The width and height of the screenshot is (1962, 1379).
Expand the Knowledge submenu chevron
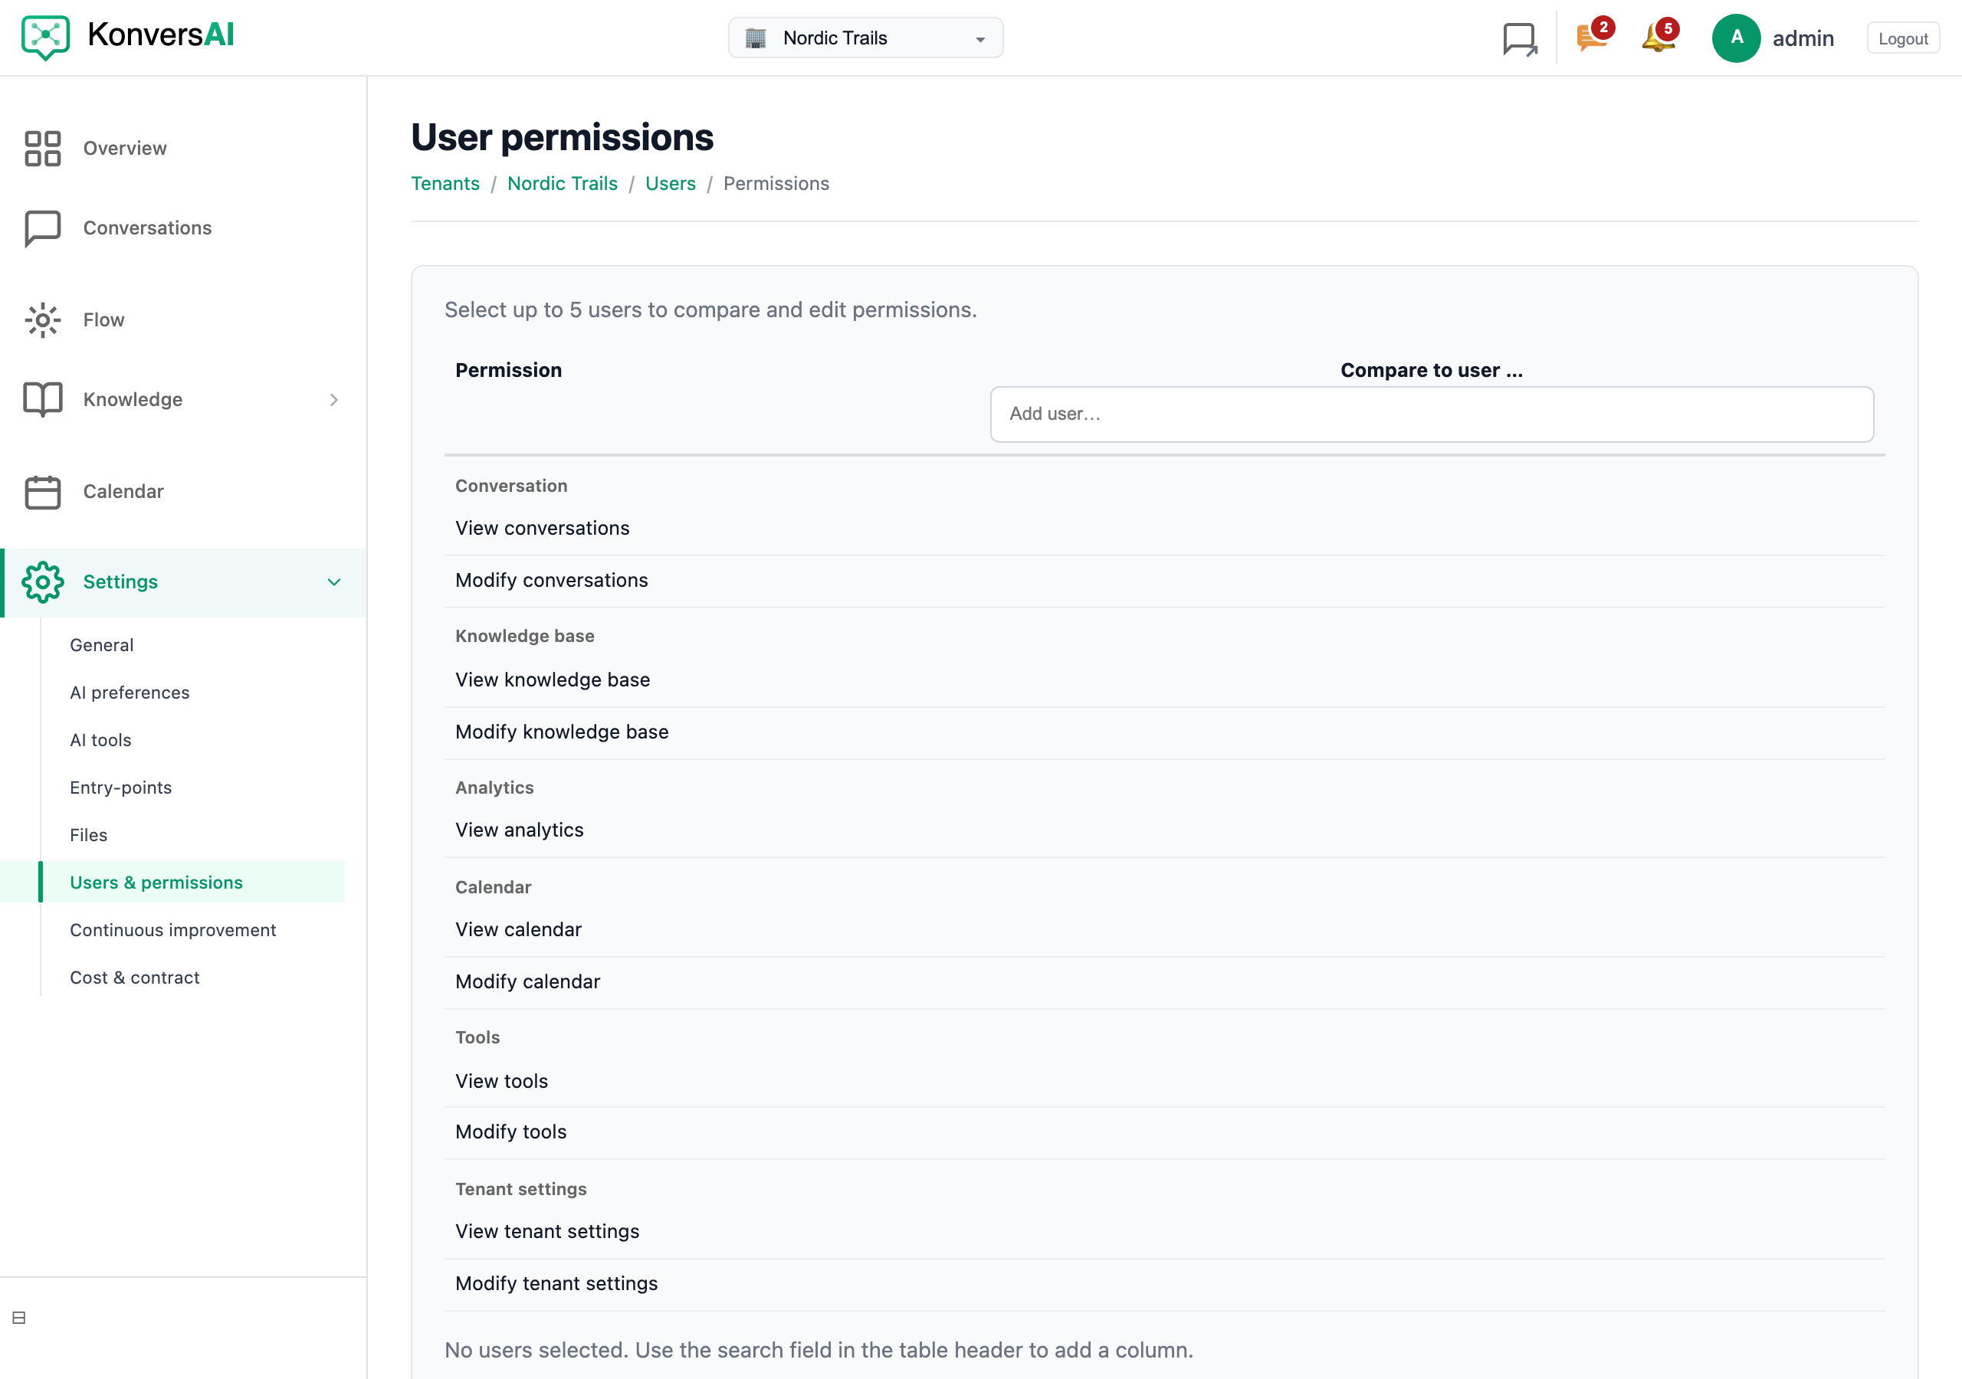(334, 400)
